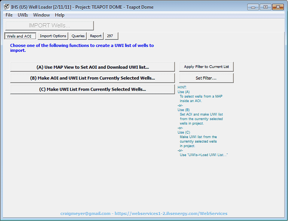Click the 297 tab
The width and height of the screenshot is (288, 221).
(111, 36)
